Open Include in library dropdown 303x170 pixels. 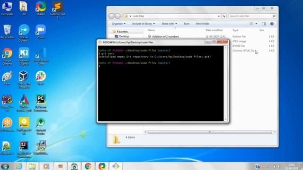pyautogui.click(x=143, y=24)
